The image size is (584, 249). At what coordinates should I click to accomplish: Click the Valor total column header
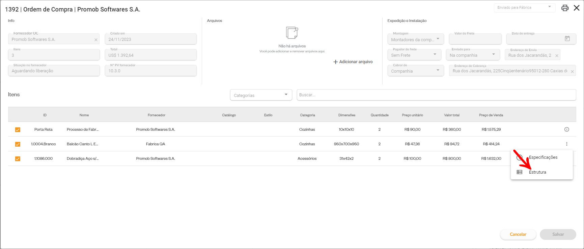click(452, 115)
